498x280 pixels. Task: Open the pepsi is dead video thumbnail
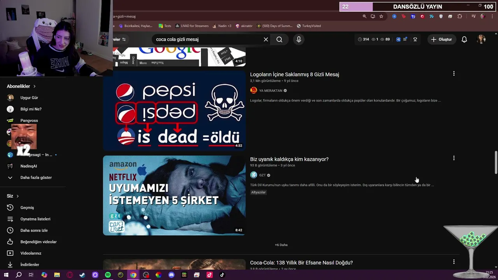pyautogui.click(x=174, y=111)
